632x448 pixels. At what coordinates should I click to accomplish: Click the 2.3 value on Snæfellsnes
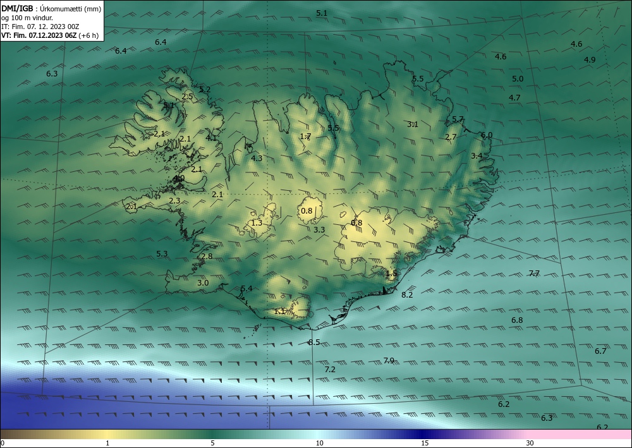(x=174, y=200)
